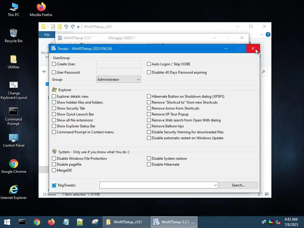
Task: Open the File tab in Explorer
Action: (x=47, y=35)
